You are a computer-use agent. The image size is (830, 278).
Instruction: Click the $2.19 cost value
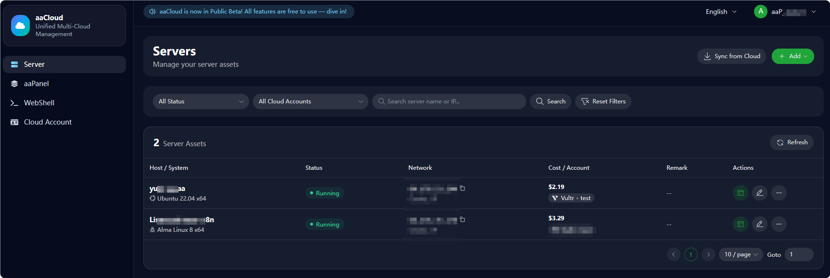click(556, 187)
